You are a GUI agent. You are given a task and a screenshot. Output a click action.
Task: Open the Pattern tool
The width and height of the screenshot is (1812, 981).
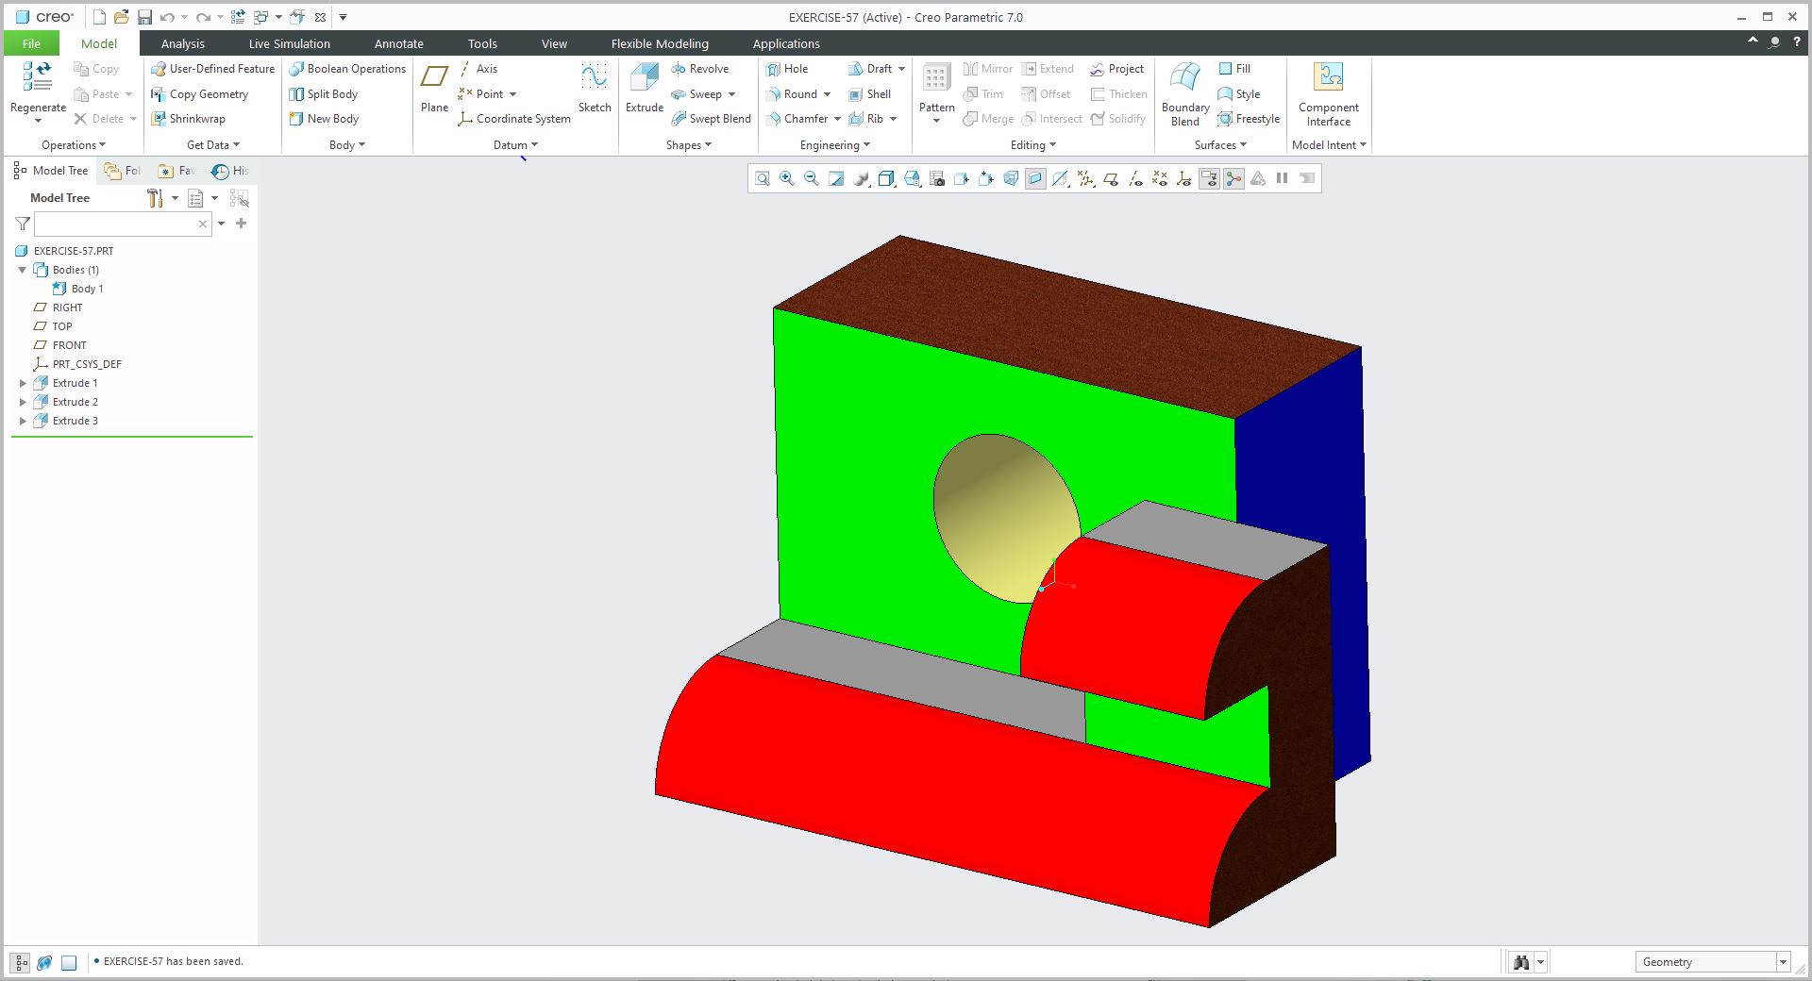click(x=936, y=92)
